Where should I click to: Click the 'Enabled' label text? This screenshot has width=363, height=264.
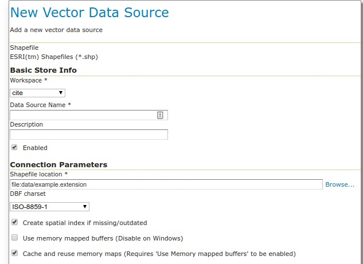(35, 148)
